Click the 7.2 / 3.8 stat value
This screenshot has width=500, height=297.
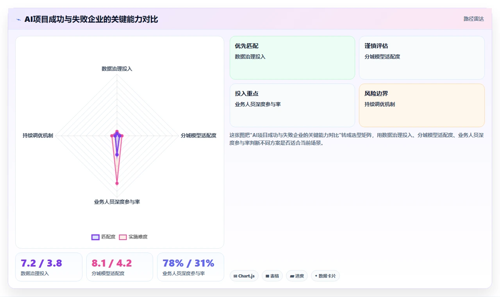(x=41, y=263)
